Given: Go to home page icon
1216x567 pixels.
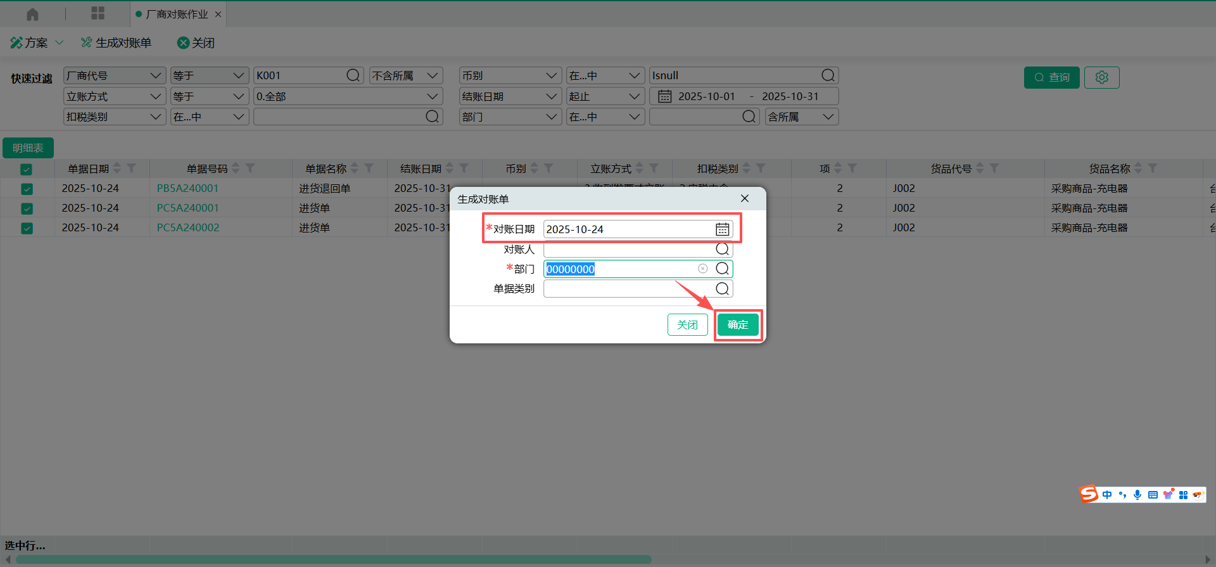Looking at the screenshot, I should (32, 14).
